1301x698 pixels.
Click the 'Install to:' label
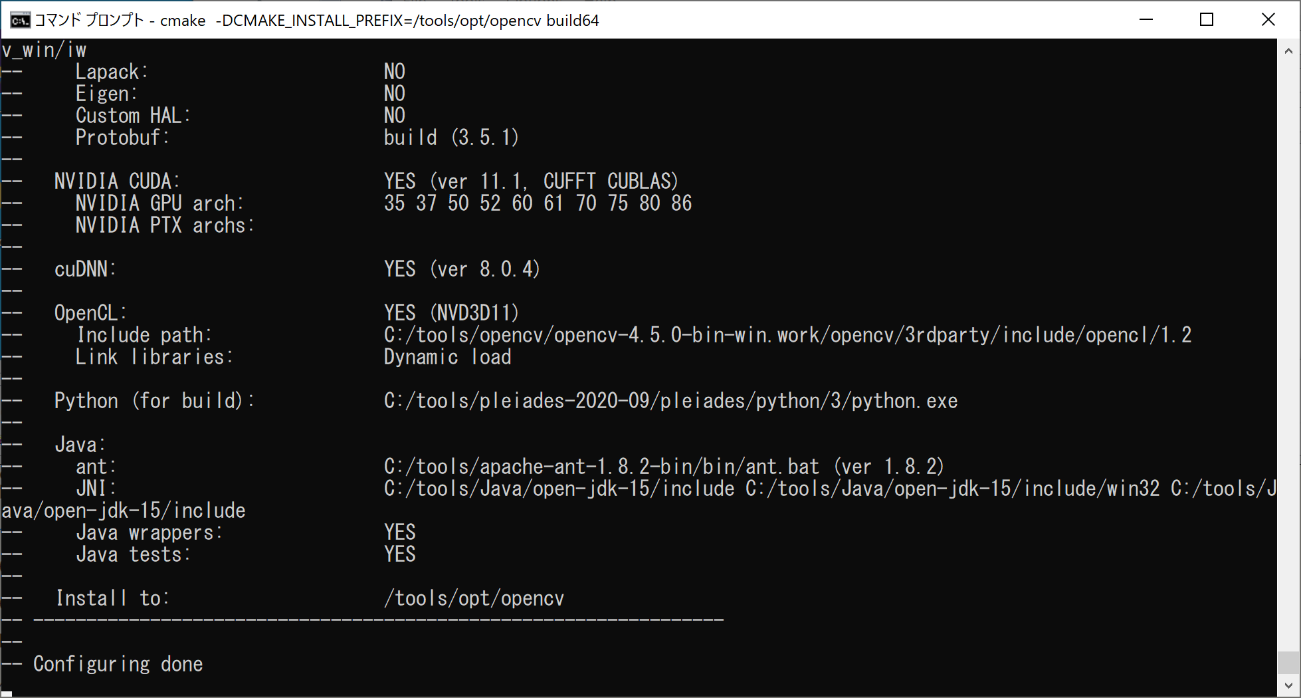point(112,598)
